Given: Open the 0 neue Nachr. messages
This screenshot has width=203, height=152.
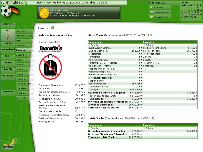Looking at the screenshot, I should [x=160, y=17].
